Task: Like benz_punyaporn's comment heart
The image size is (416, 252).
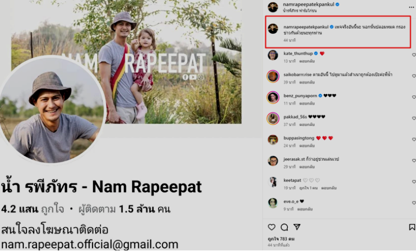Action: coord(413,97)
